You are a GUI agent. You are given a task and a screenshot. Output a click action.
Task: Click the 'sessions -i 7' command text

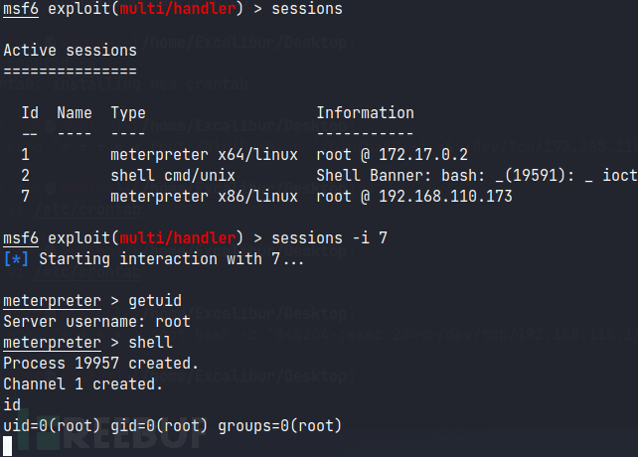pyautogui.click(x=329, y=238)
